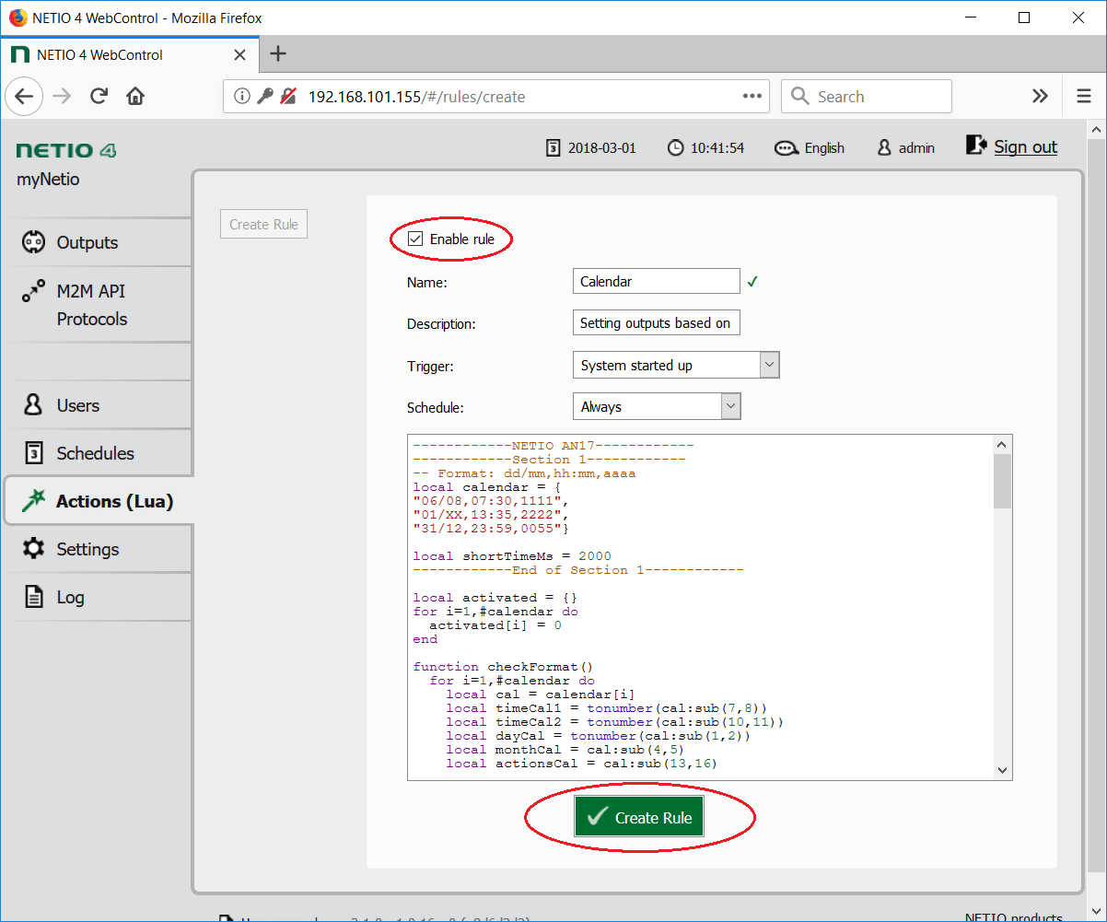Open the Log page using its document icon
Image resolution: width=1107 pixels, height=922 pixels.
click(x=33, y=596)
